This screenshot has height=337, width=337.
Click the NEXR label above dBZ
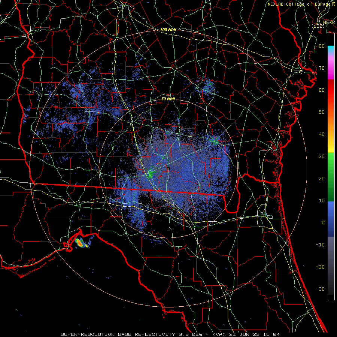click(x=329, y=22)
